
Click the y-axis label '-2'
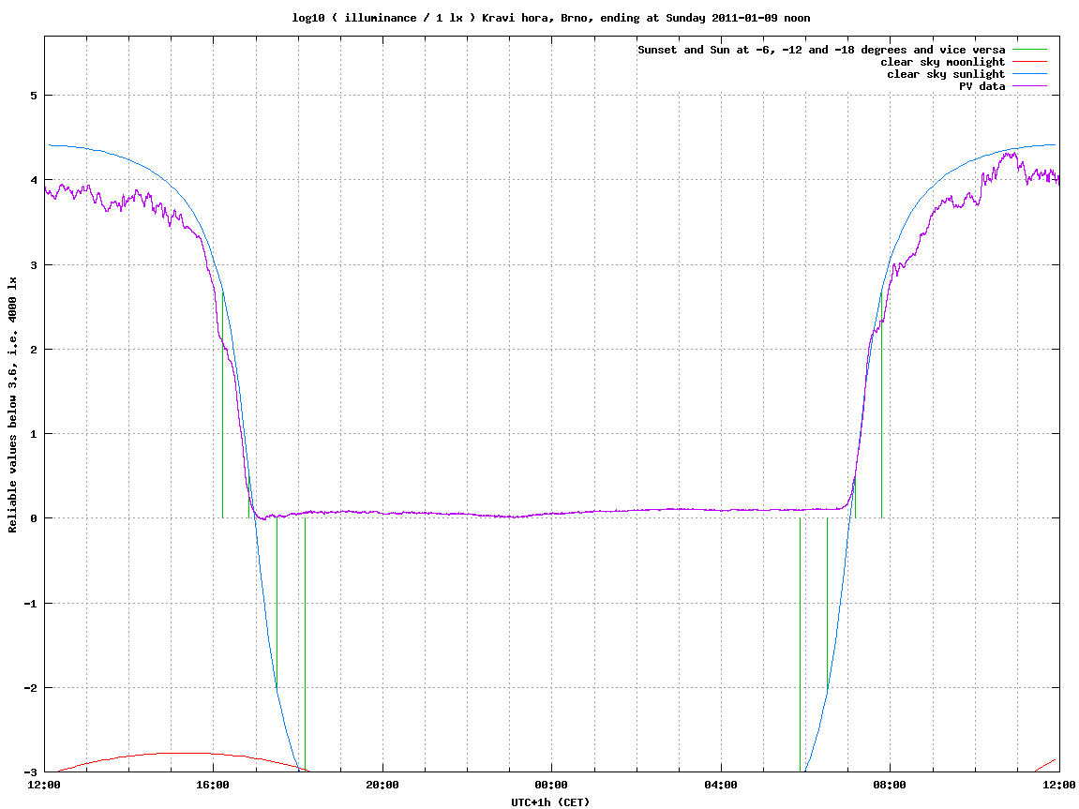point(30,688)
